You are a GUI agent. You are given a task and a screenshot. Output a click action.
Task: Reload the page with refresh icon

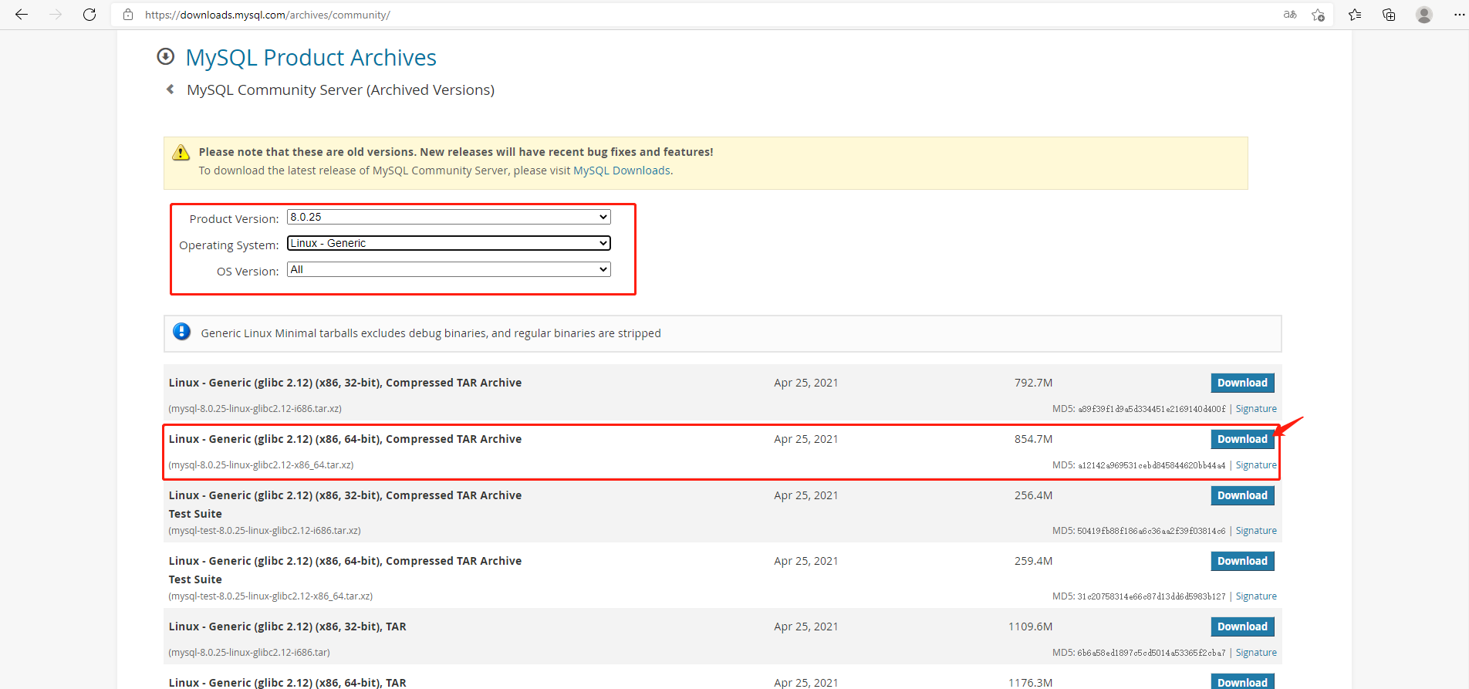coord(89,15)
